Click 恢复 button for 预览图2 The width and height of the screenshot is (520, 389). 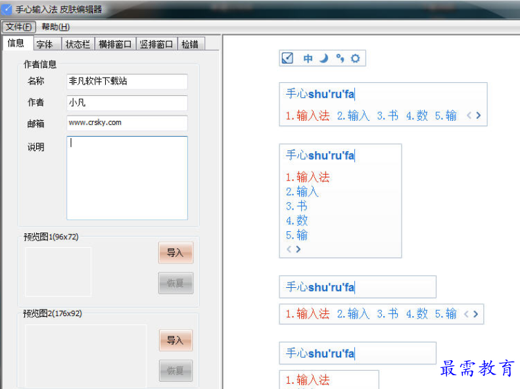[176, 371]
